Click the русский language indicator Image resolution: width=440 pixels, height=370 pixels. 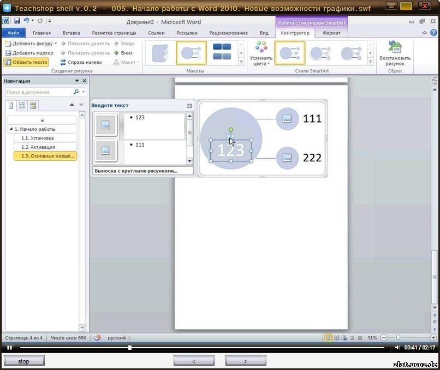click(117, 338)
